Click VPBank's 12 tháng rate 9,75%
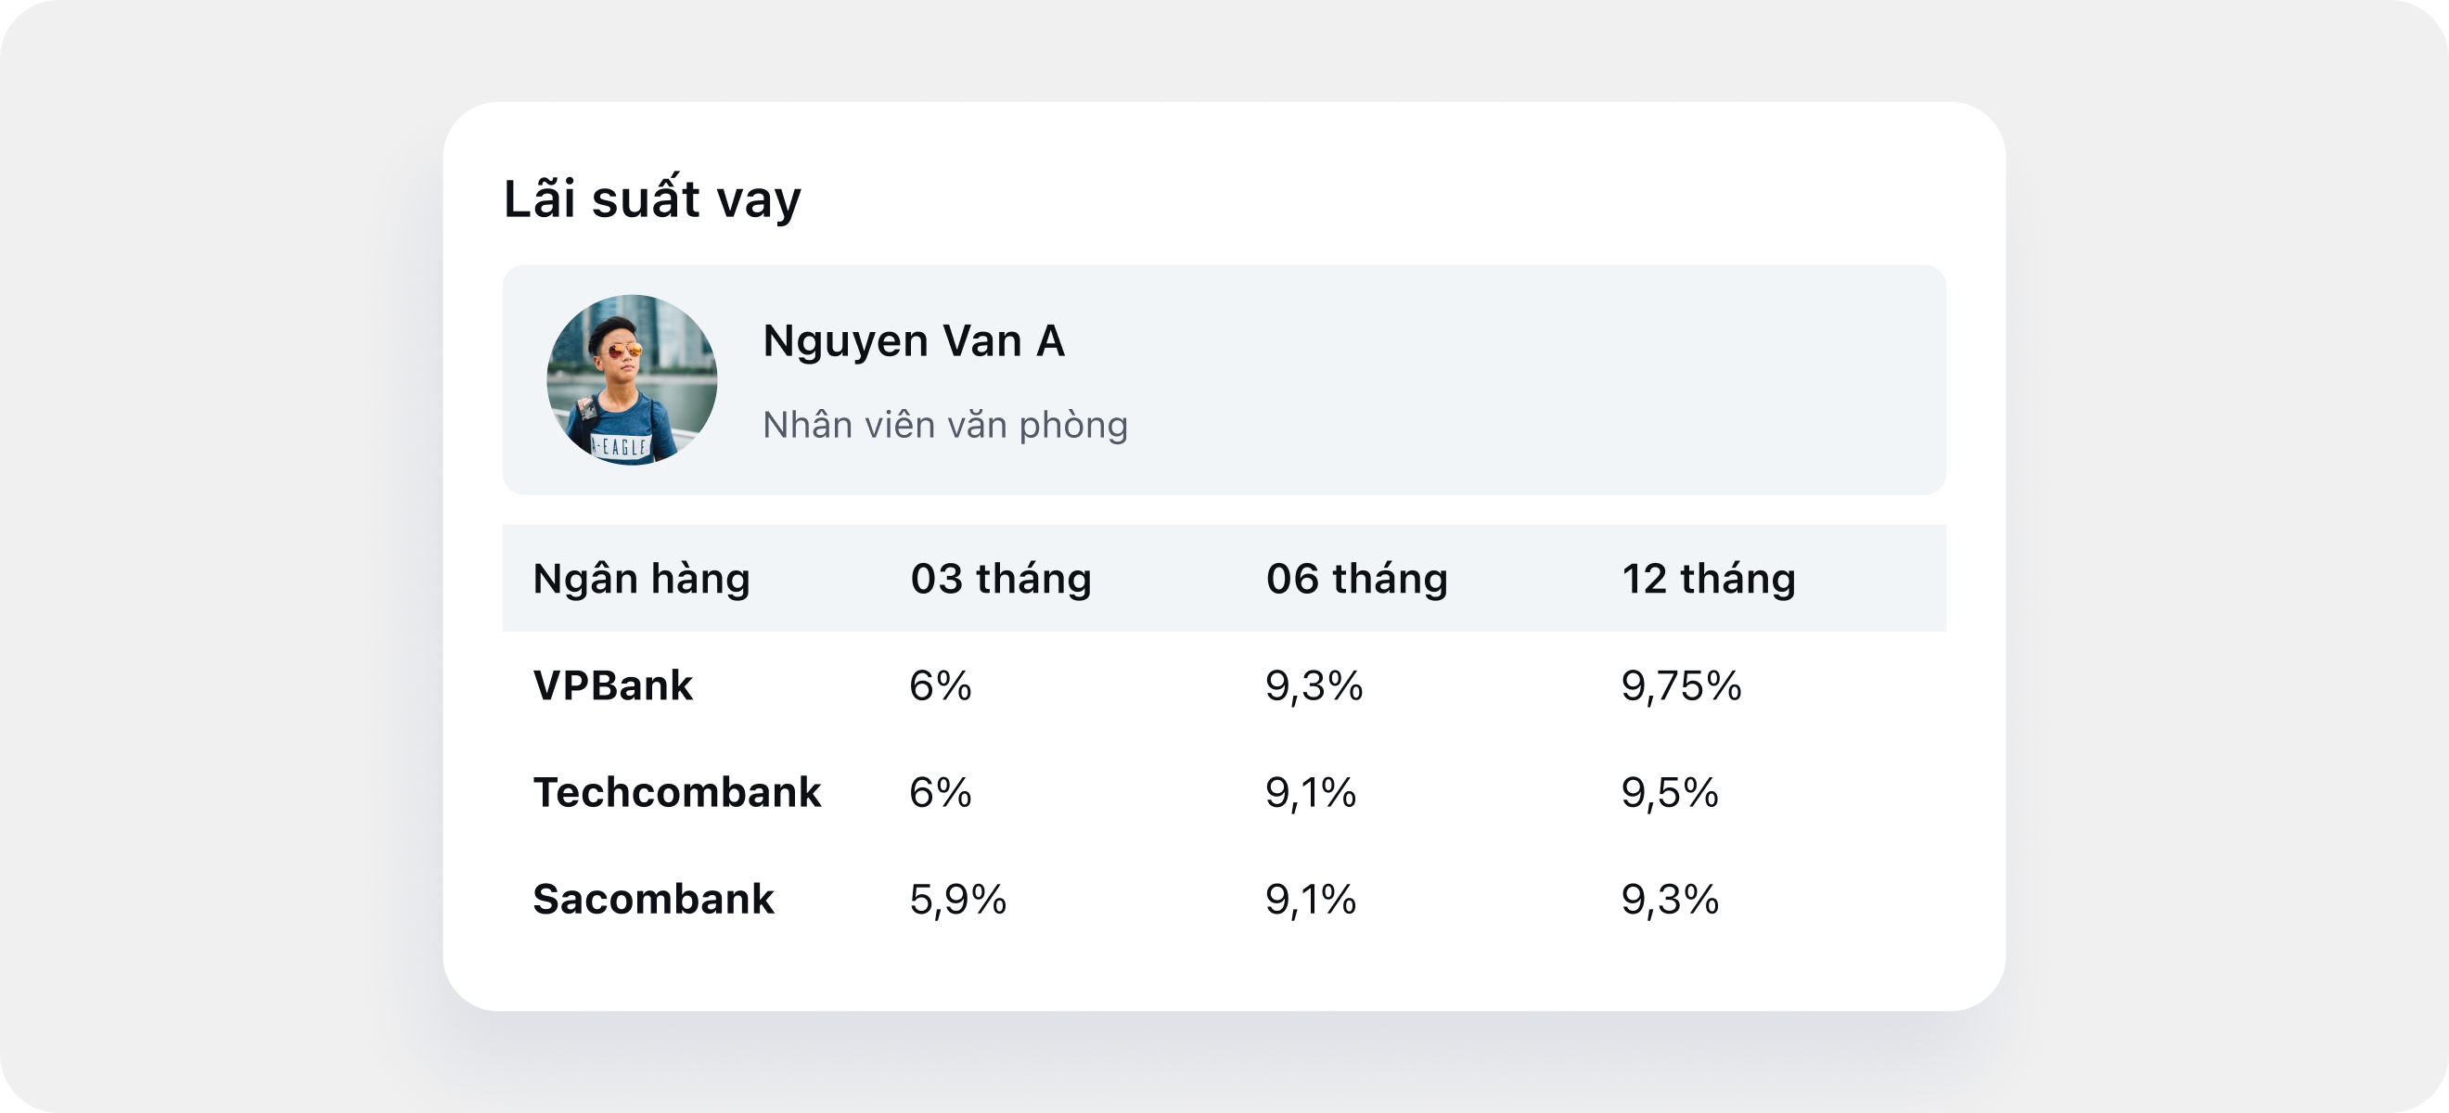The height and width of the screenshot is (1113, 2449). tap(1681, 685)
